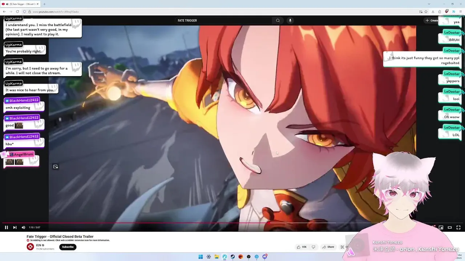465x261 pixels.
Task: Reload the current page
Action: coord(17,12)
